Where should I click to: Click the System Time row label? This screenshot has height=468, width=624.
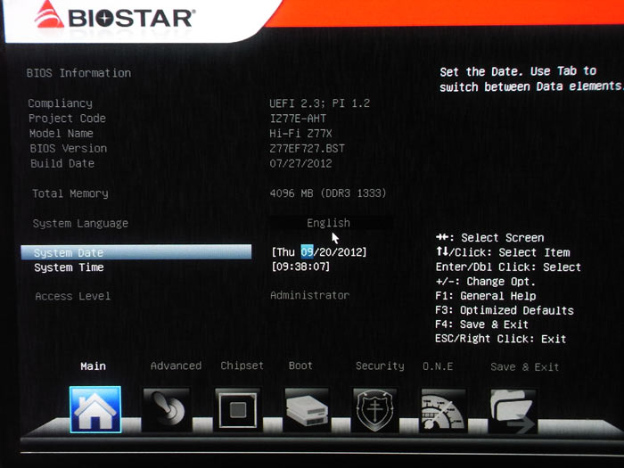69,267
